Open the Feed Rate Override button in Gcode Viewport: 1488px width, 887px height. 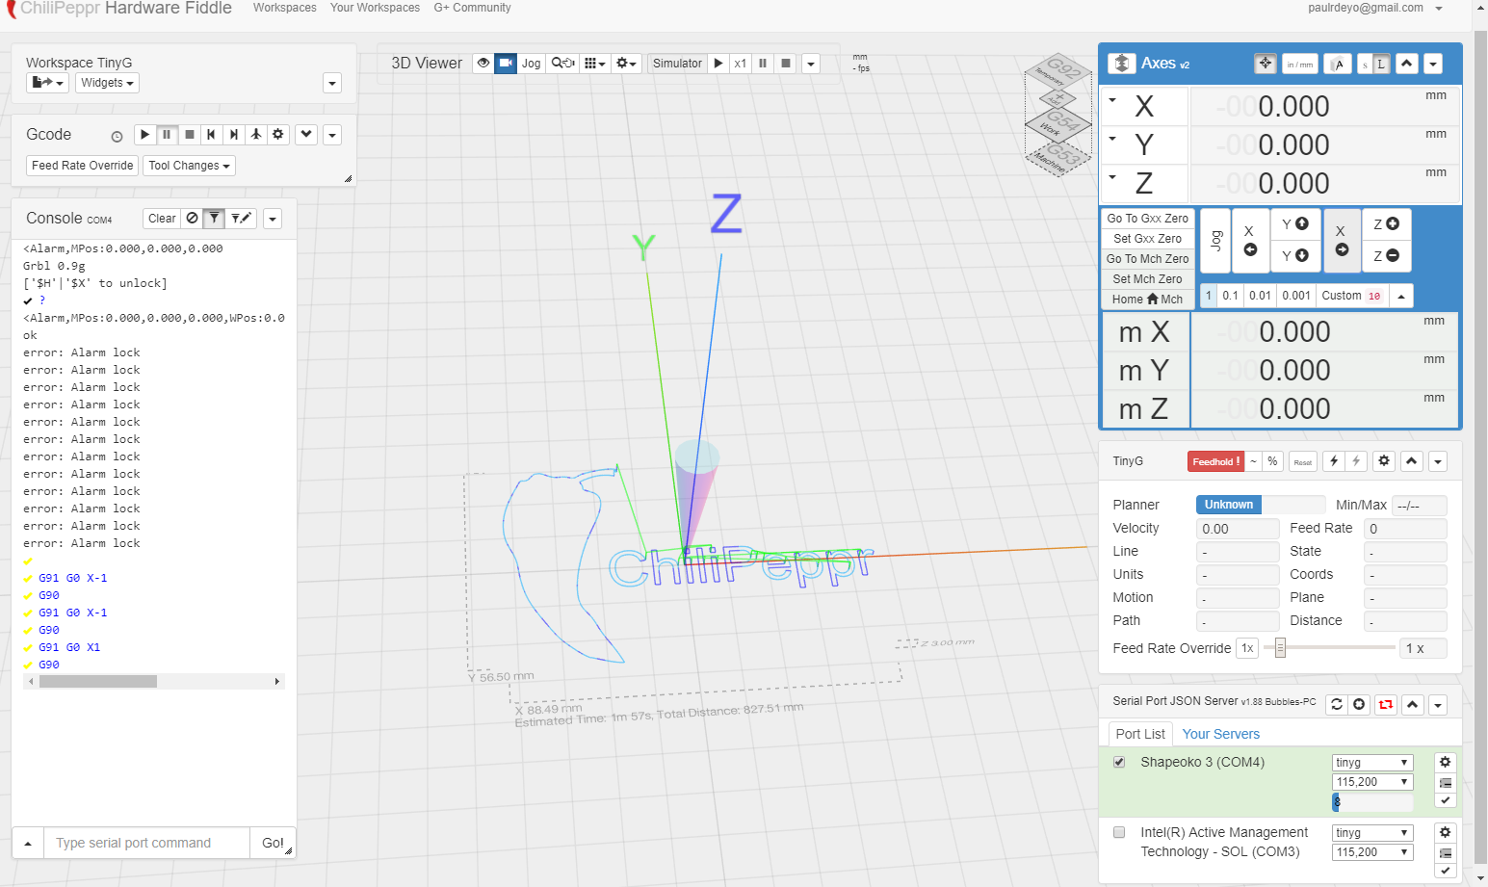pos(83,166)
